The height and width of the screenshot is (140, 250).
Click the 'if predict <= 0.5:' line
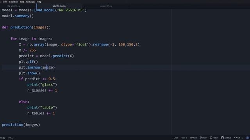pos(38,79)
